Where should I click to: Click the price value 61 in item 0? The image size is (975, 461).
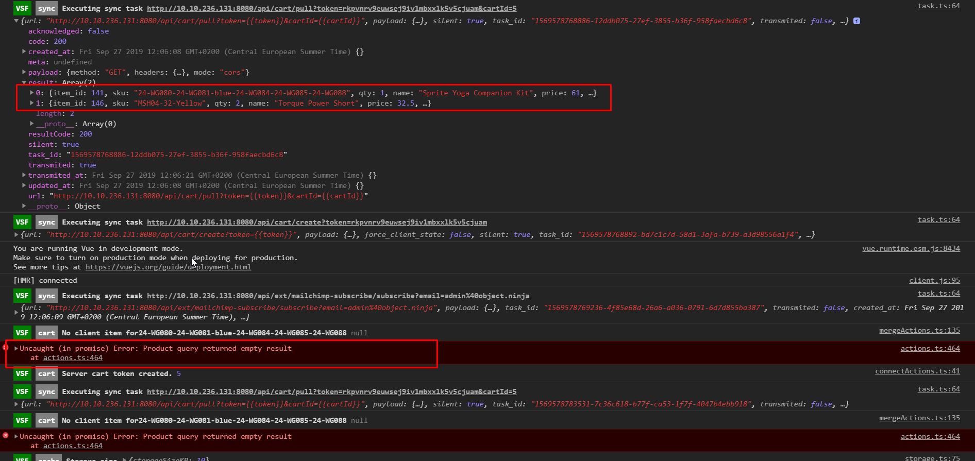pos(576,93)
